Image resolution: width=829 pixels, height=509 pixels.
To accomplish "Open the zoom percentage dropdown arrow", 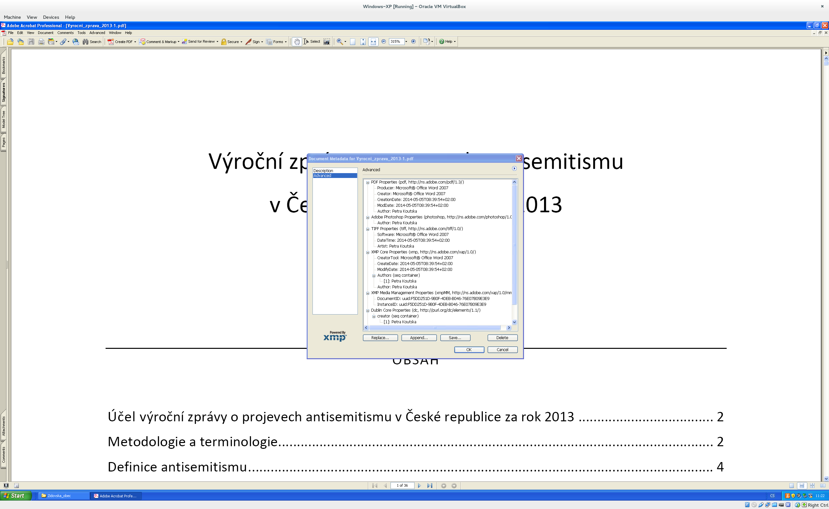I will 406,42.
